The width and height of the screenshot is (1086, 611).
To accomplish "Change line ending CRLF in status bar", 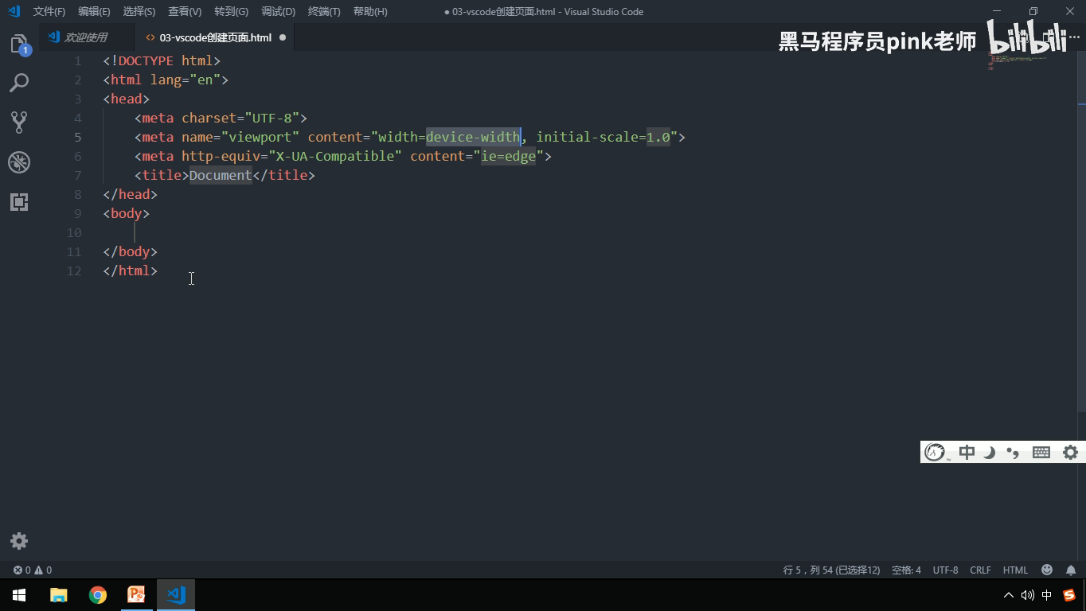I will pos(980,570).
